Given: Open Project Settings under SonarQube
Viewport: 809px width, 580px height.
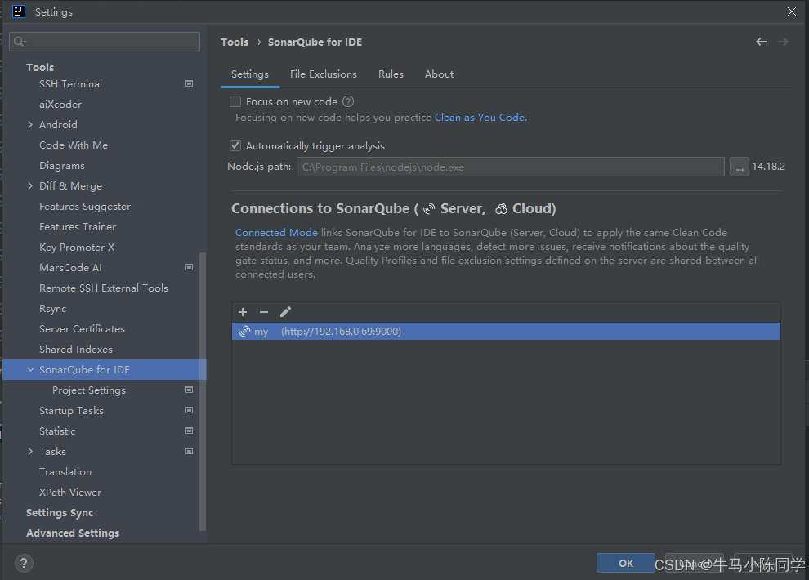Looking at the screenshot, I should tap(89, 390).
